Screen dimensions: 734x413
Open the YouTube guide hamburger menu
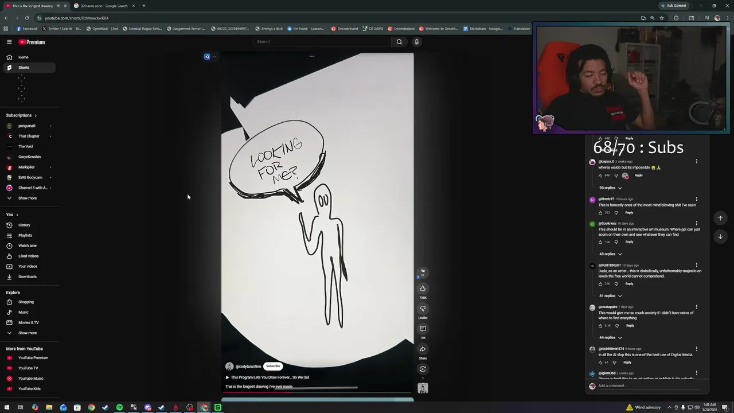coord(9,42)
